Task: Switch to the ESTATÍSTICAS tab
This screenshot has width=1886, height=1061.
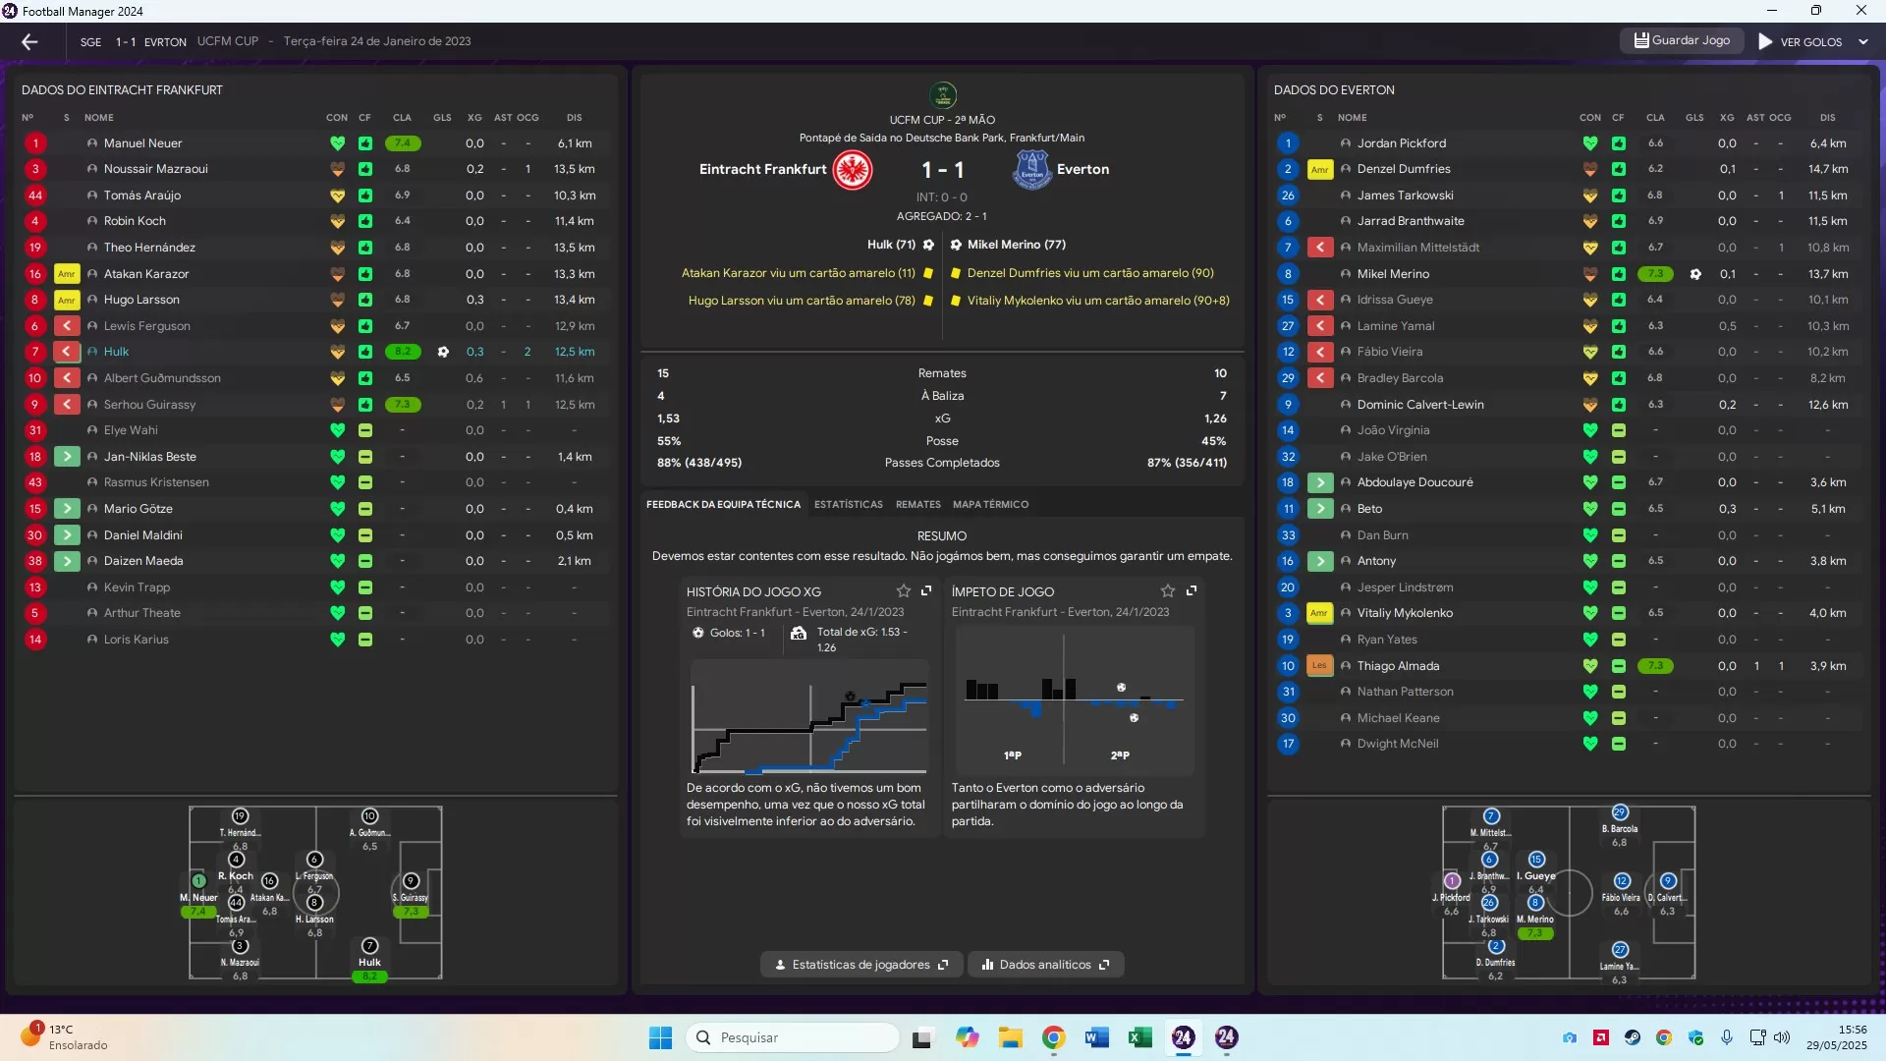Action: tap(848, 504)
